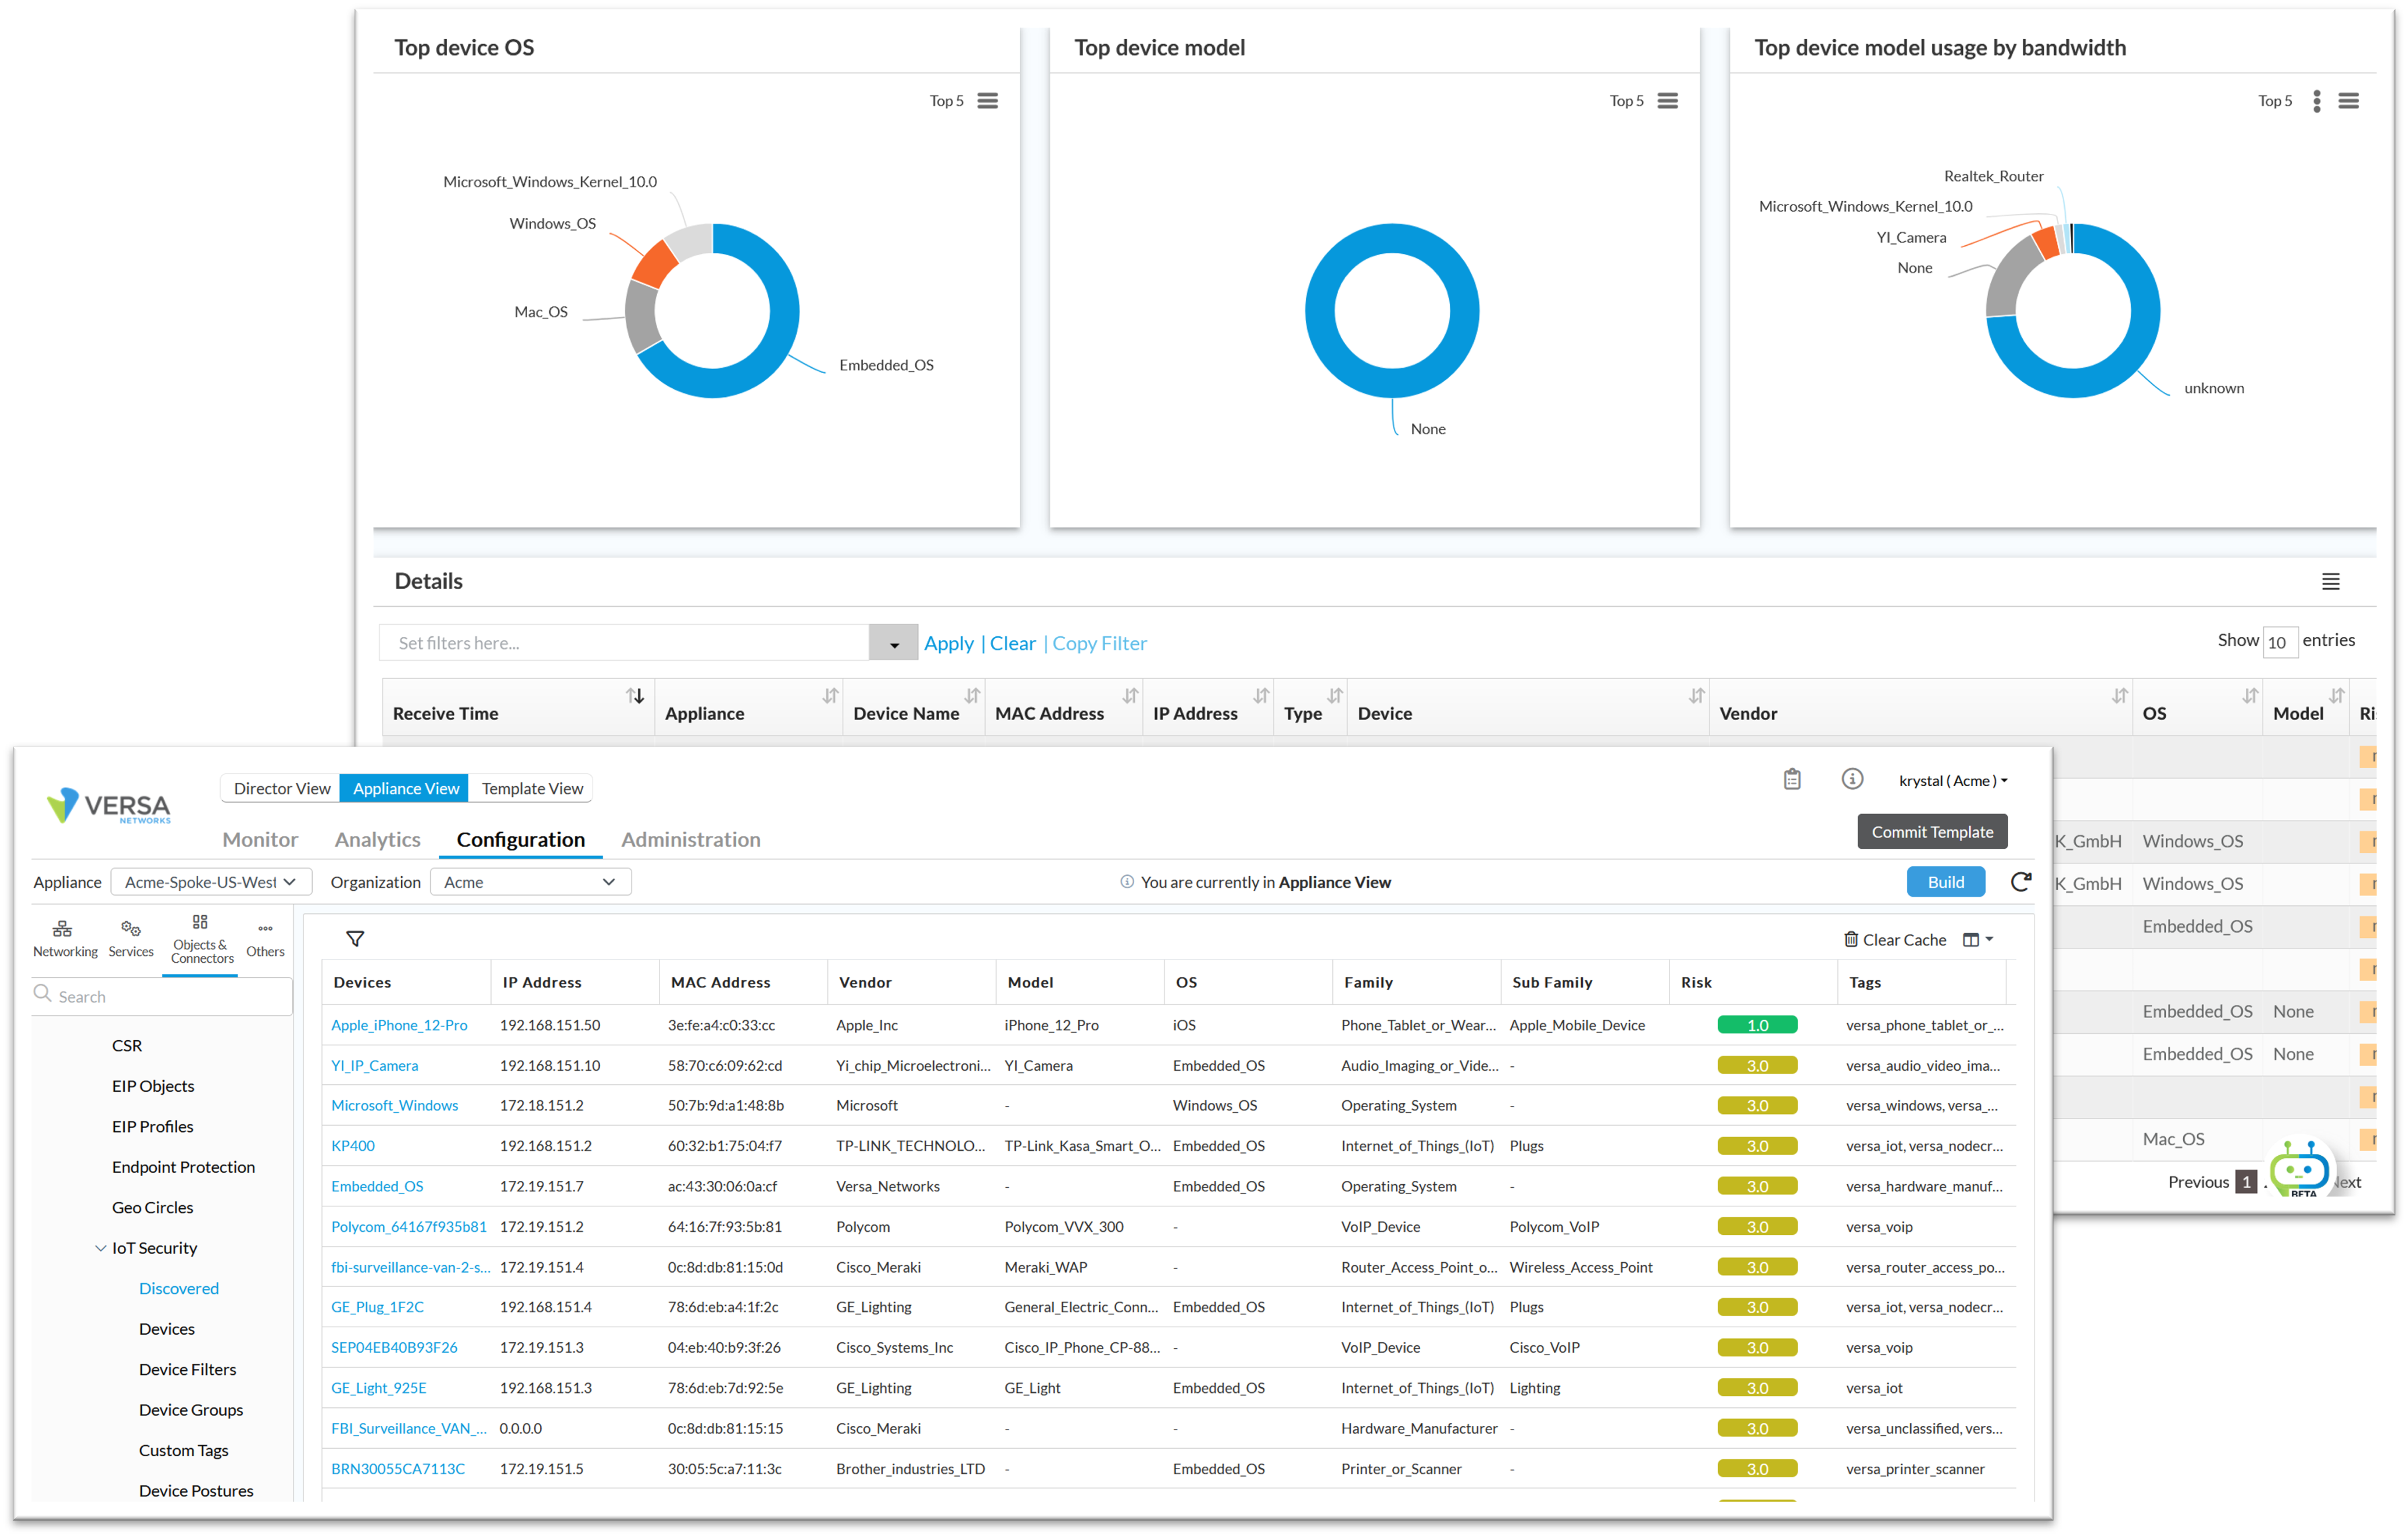
Task: Open the Monitor tab
Action: pos(260,839)
